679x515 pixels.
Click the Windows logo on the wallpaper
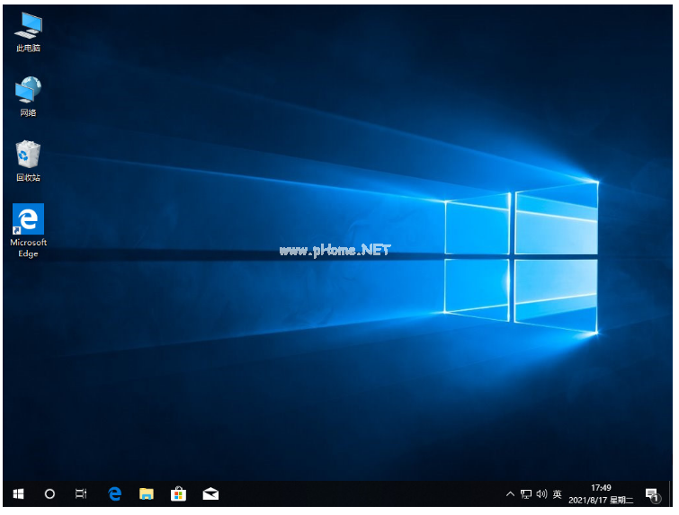pyautogui.click(x=522, y=257)
